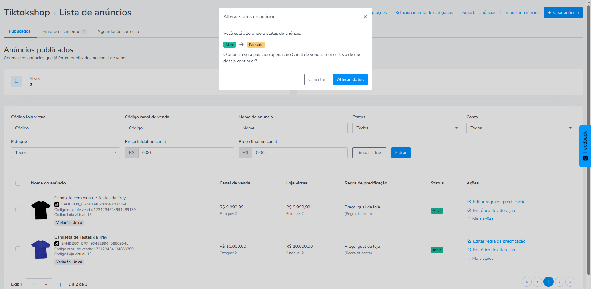Click R$ 9.999,99 under Canal de venda
Viewport: 591px width, 289px height.
tap(231, 207)
